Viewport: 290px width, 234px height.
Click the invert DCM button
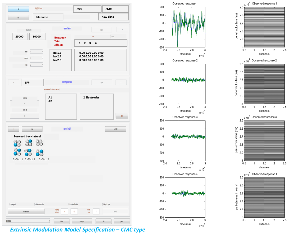115,129
